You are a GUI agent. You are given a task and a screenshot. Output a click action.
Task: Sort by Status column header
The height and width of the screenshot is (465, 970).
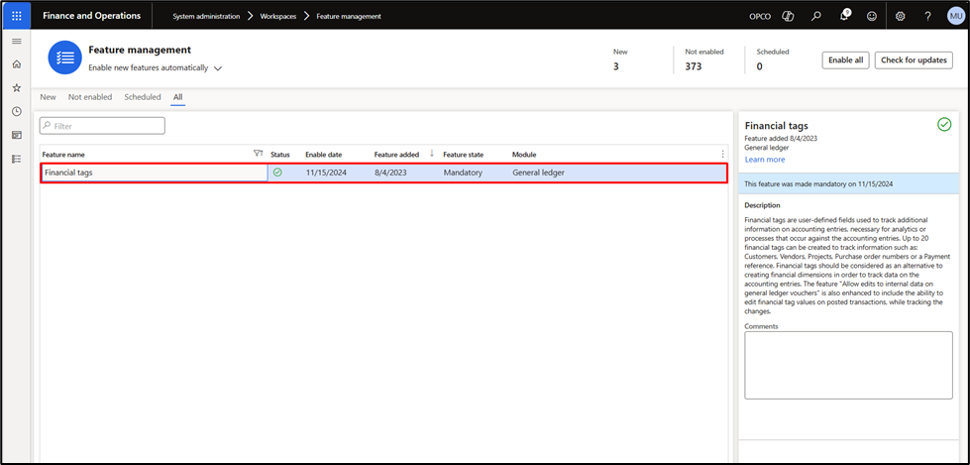coord(279,155)
